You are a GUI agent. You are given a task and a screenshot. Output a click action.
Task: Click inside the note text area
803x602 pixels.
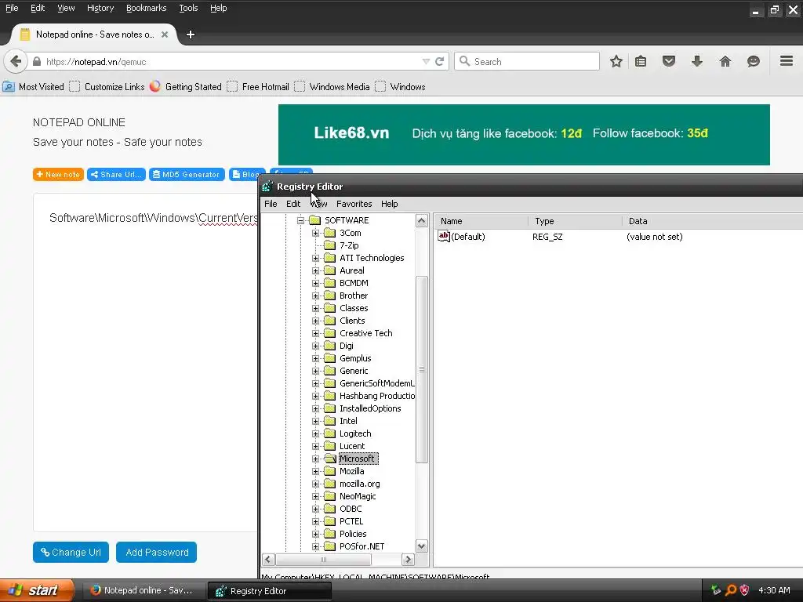pos(145,362)
